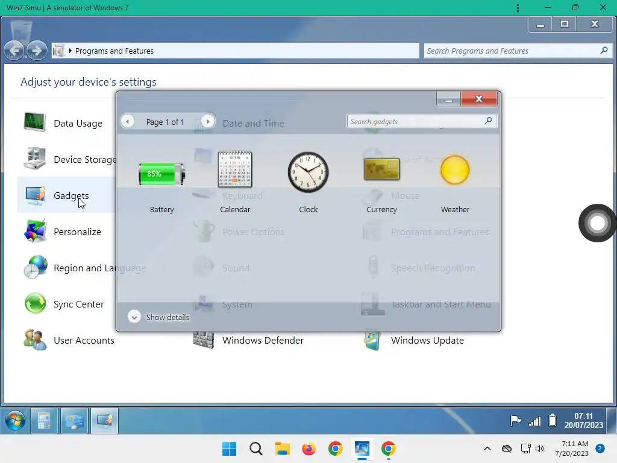Screen dimensions: 617x463
Task: Click the Windows Update label
Action: click(427, 340)
